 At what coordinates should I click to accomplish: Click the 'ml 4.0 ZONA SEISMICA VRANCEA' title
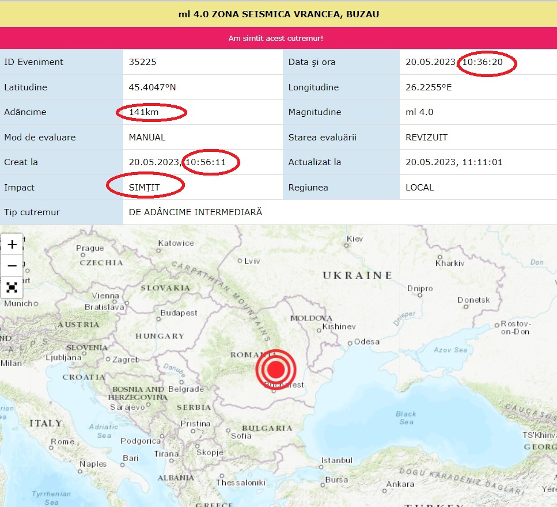pyautogui.click(x=278, y=14)
